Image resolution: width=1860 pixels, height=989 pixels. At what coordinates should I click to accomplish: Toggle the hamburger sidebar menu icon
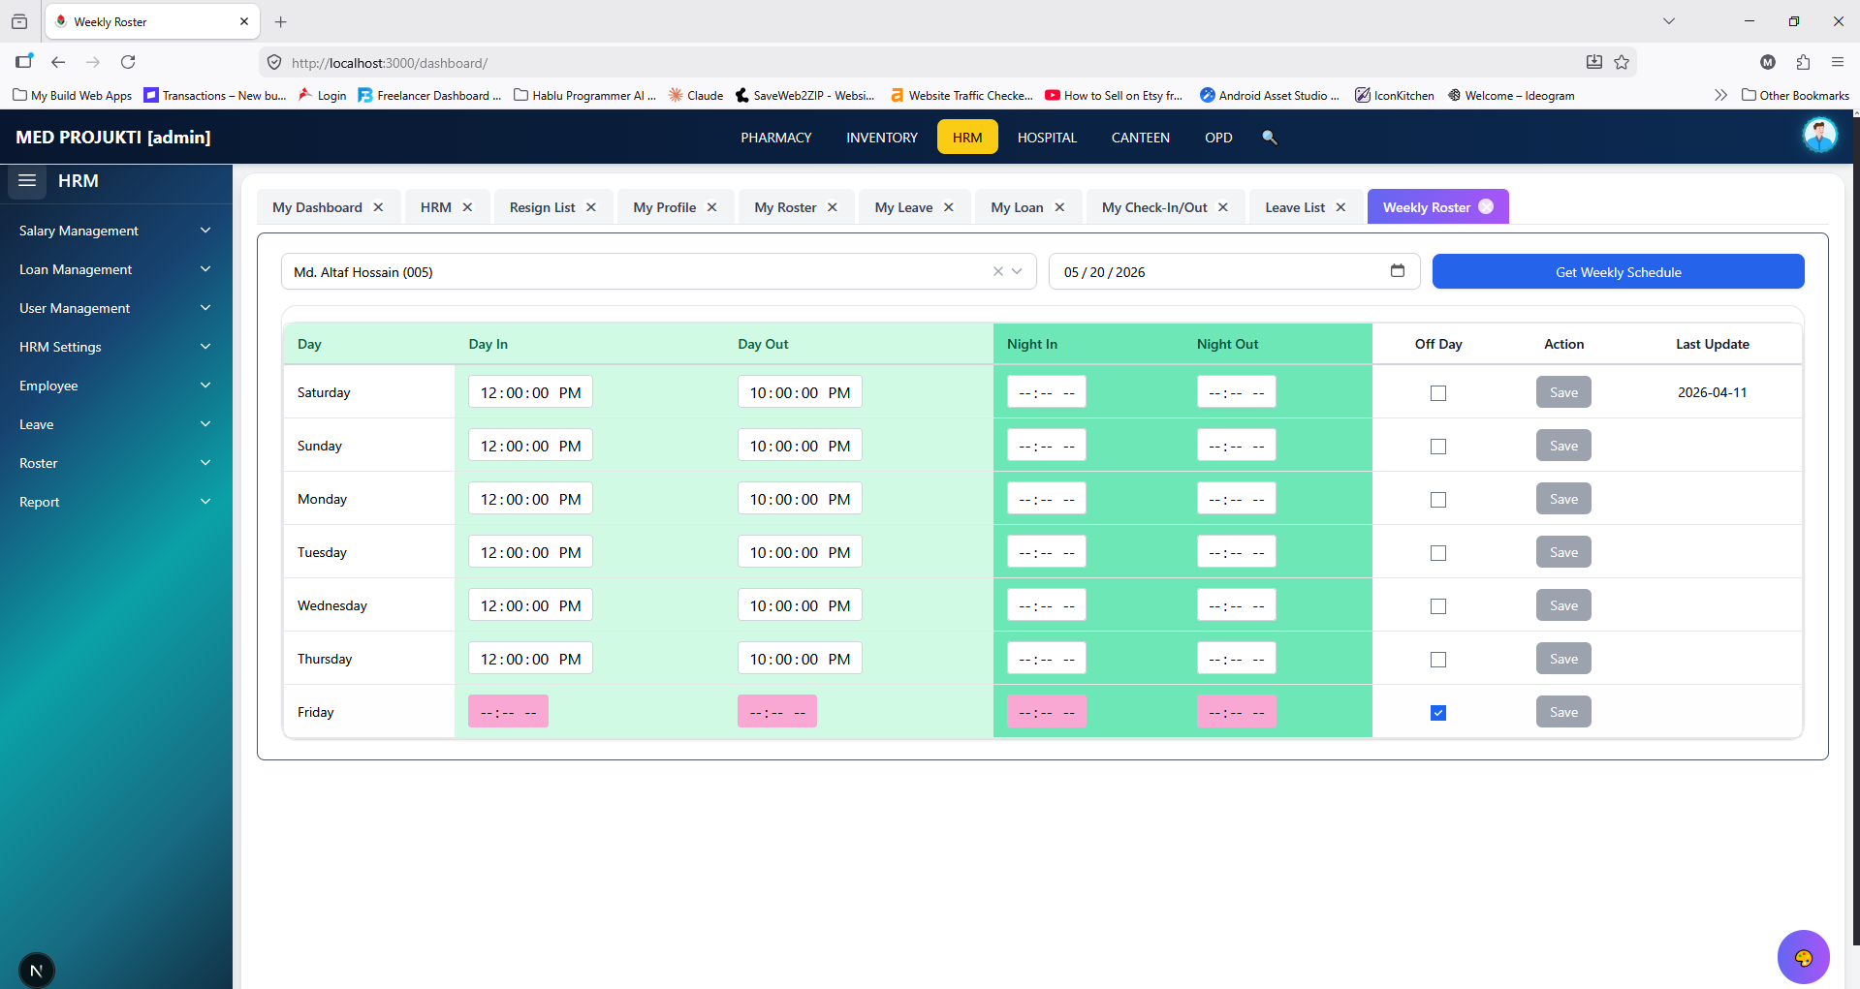pos(27,181)
